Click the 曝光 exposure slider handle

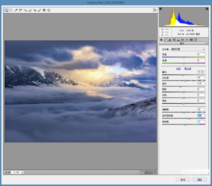[183, 75]
